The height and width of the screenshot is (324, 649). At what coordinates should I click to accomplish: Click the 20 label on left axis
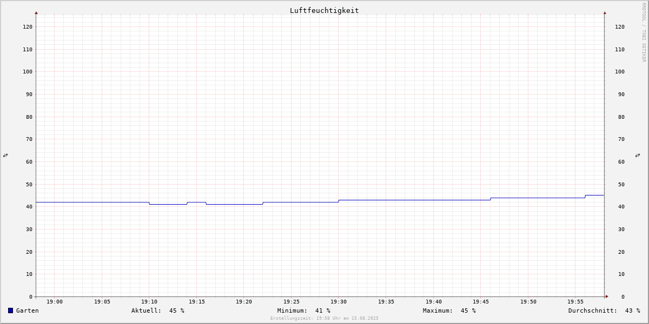coord(29,252)
